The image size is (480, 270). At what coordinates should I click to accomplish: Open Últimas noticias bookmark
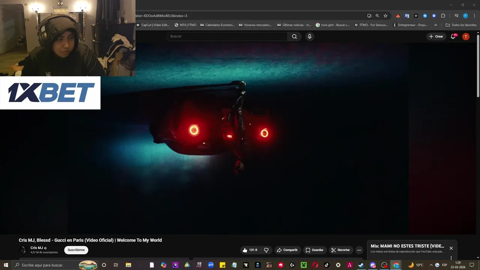pos(294,25)
